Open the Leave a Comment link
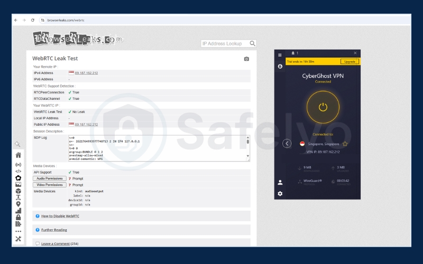Image resolution: width=423 pixels, height=264 pixels. (56, 243)
